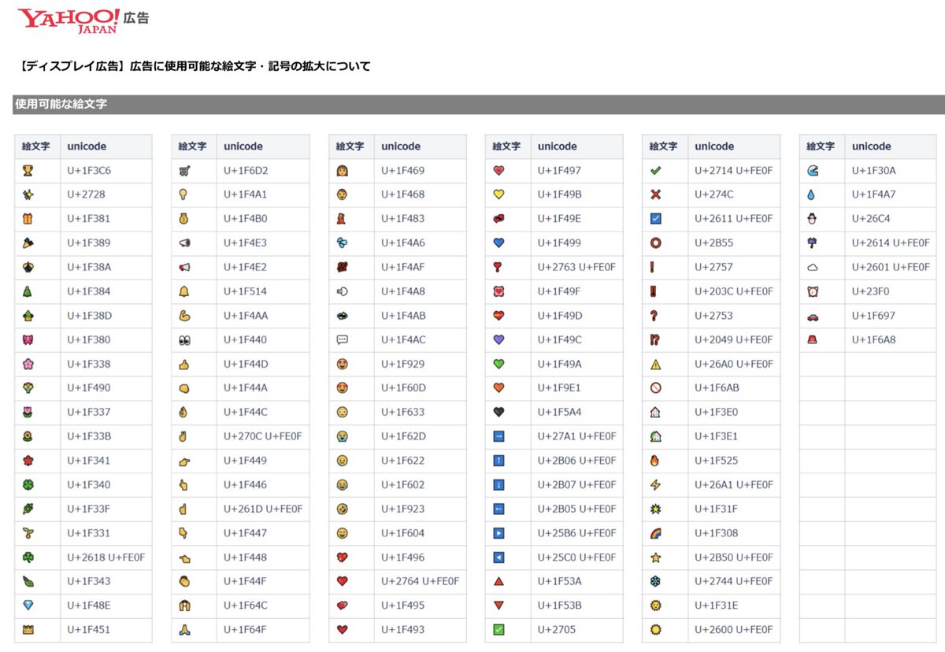Click the code text U+261D U+FE0F
This screenshot has height=652, width=945.
[x=263, y=509]
